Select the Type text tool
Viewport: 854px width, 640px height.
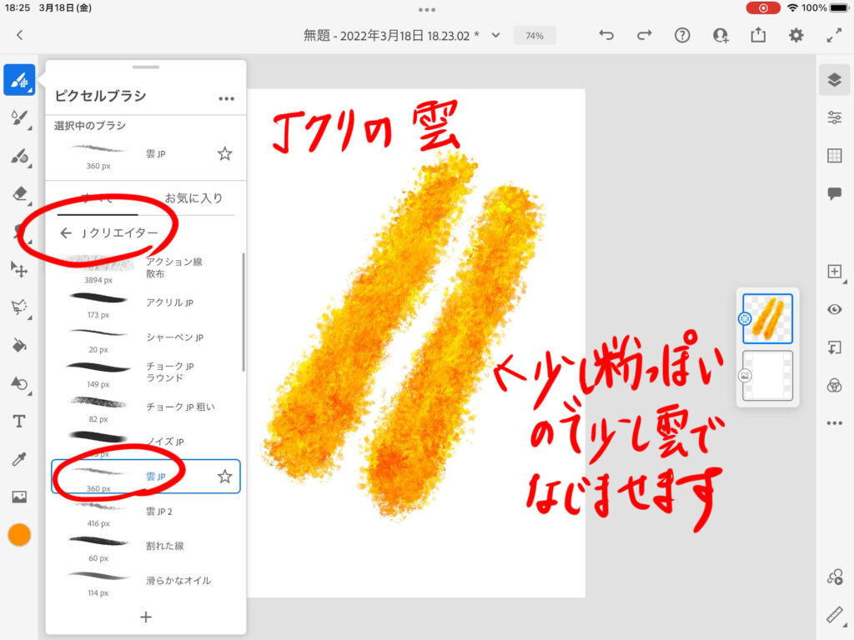click(19, 421)
